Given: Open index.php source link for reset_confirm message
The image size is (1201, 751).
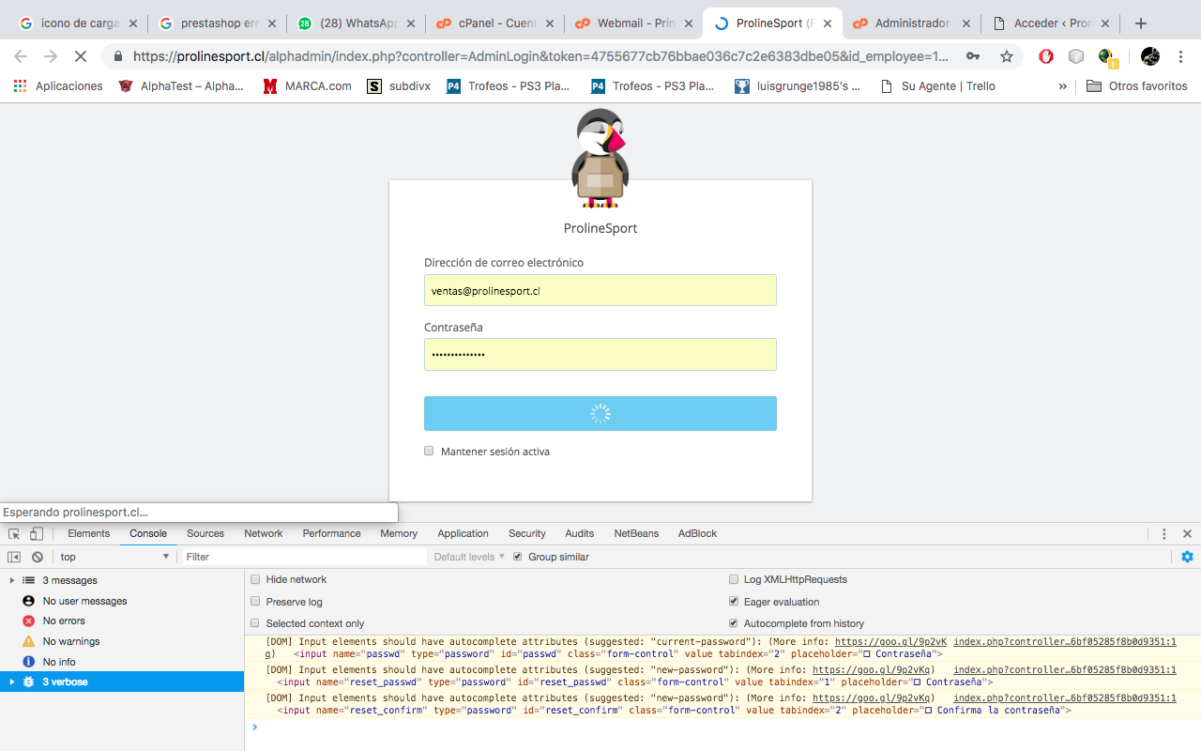Looking at the screenshot, I should click(1065, 698).
